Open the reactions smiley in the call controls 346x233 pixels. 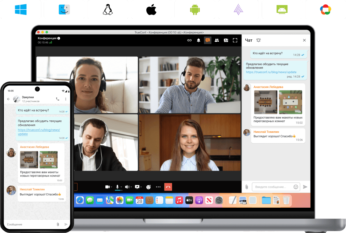[x=148, y=187]
